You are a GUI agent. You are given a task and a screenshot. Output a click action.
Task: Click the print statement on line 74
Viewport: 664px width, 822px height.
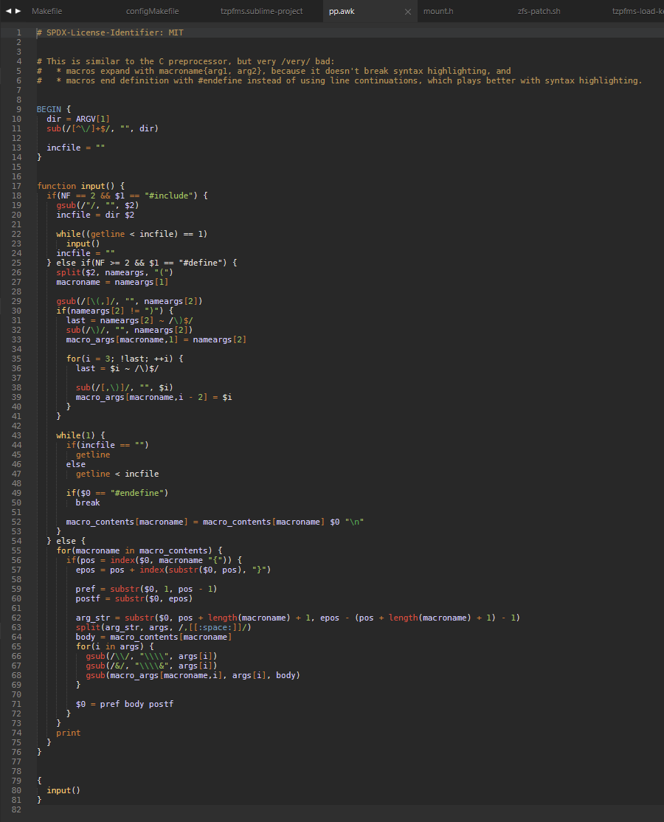(x=68, y=733)
